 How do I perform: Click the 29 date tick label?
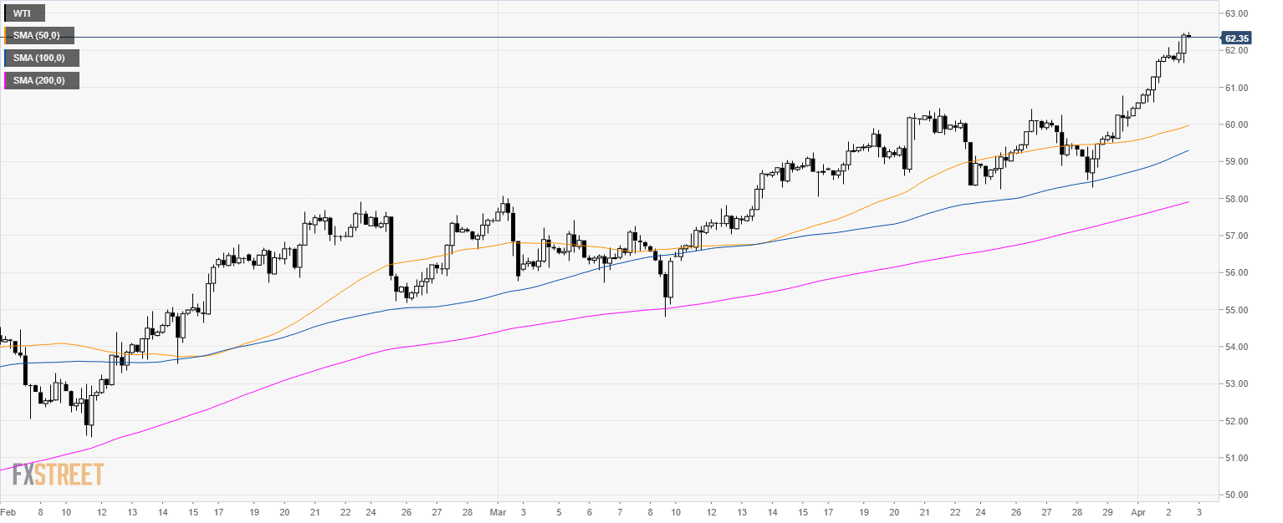click(x=1107, y=510)
